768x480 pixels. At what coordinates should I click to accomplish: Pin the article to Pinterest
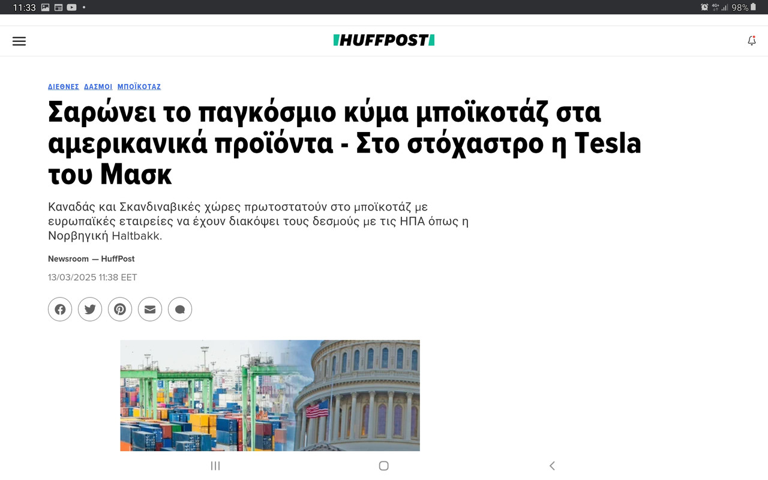pos(120,309)
